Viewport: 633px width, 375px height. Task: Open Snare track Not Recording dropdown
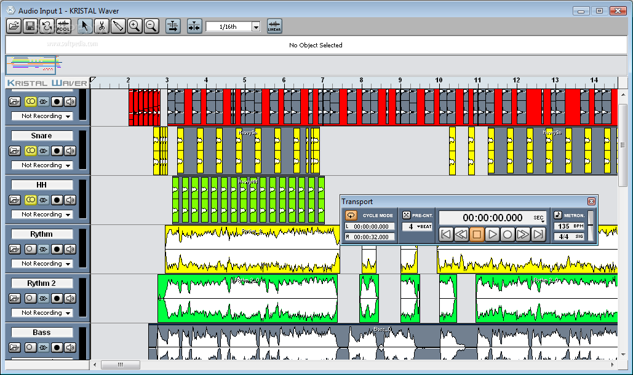[x=42, y=165]
